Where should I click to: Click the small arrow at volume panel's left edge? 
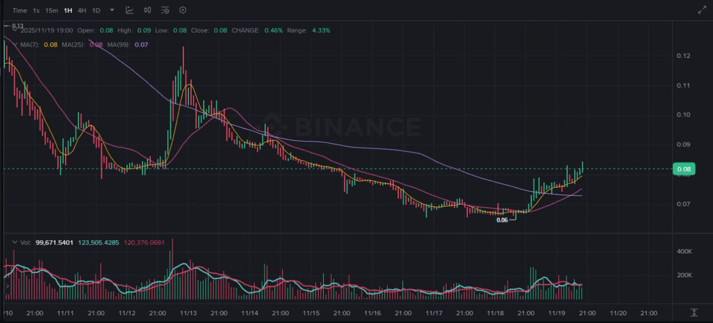(7, 286)
